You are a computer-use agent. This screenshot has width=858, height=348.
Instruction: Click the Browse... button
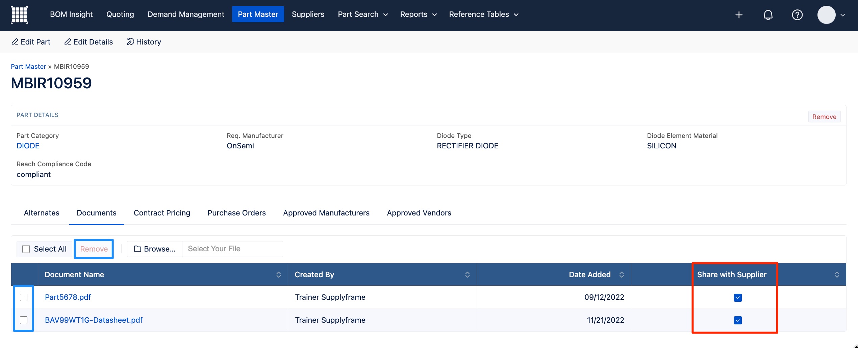click(155, 249)
